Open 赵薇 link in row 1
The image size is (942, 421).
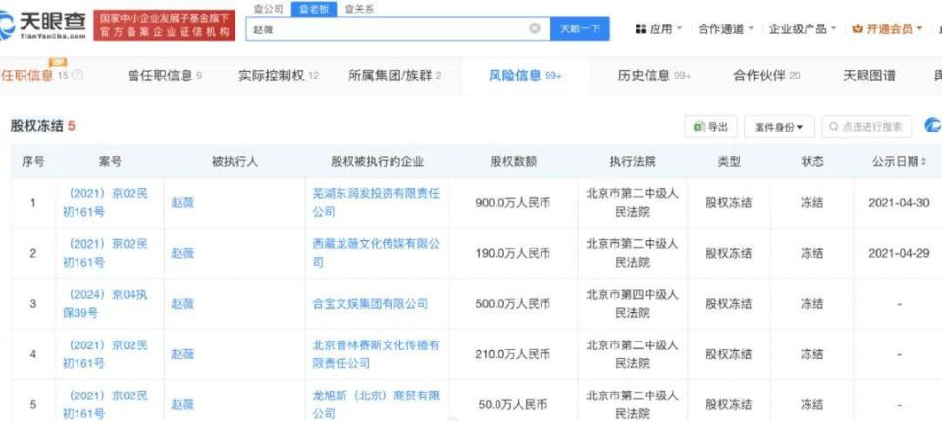click(183, 203)
